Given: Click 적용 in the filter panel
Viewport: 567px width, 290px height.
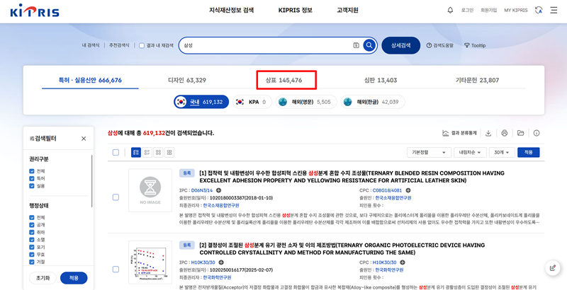Looking at the screenshot, I should coord(74,278).
